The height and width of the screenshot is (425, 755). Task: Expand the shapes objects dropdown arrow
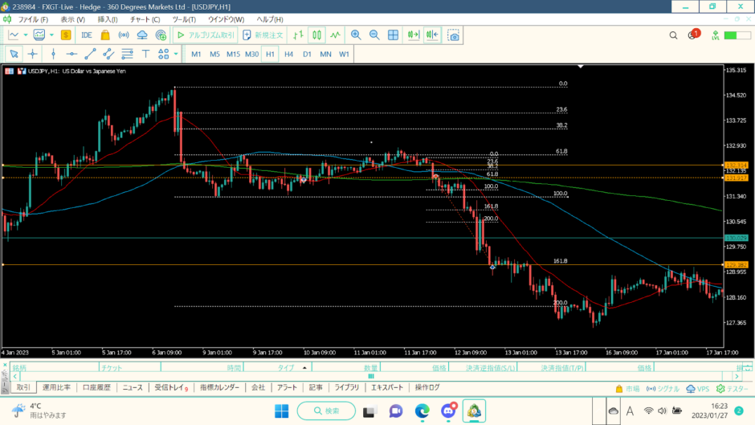[176, 54]
